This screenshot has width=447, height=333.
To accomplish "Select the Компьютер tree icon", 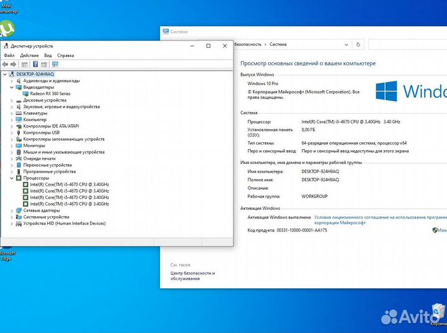I will [19, 119].
